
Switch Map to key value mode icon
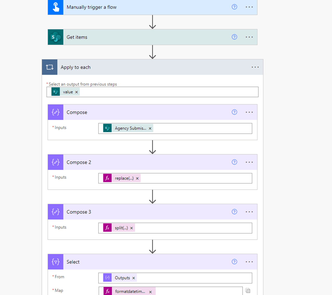[248, 291]
